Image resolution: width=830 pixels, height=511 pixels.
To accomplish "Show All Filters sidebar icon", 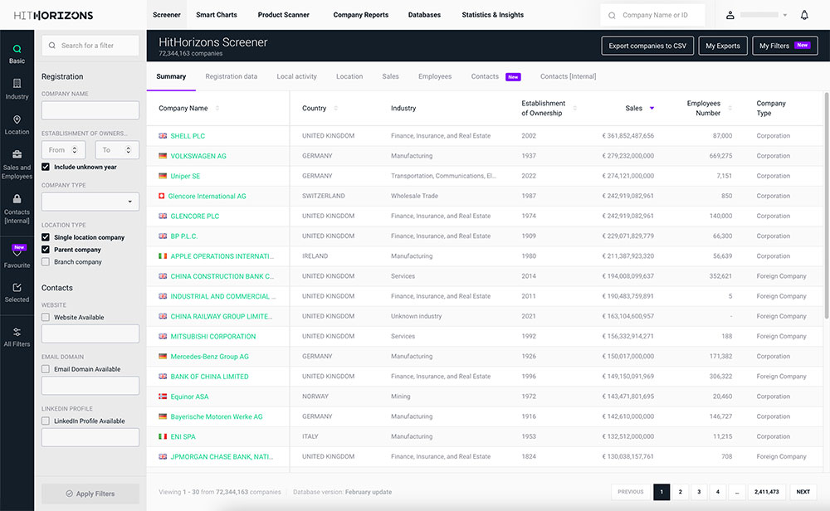I will pos(17,336).
